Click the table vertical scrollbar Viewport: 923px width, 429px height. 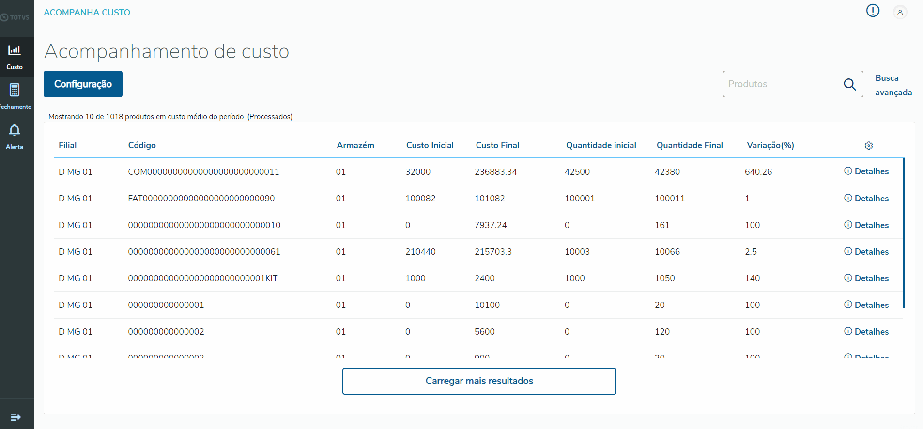(x=904, y=233)
